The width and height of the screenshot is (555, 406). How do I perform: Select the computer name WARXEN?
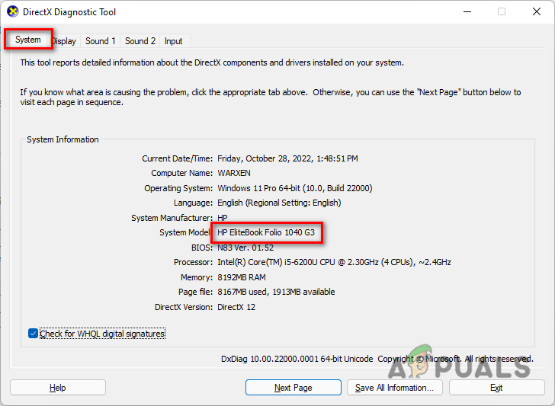pyautogui.click(x=234, y=173)
